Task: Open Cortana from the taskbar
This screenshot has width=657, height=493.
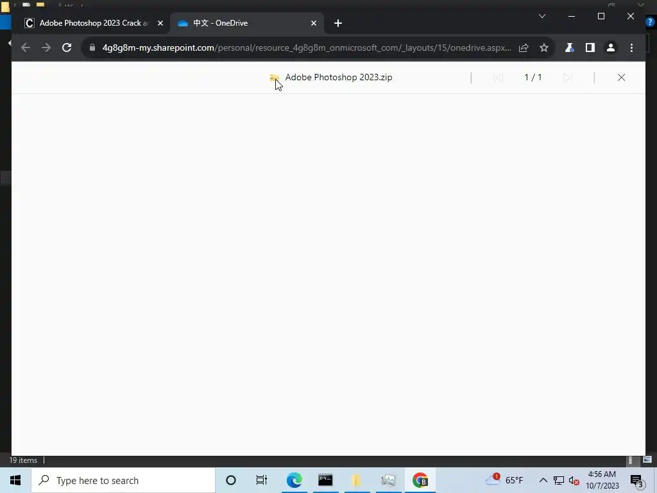Action: (x=231, y=480)
